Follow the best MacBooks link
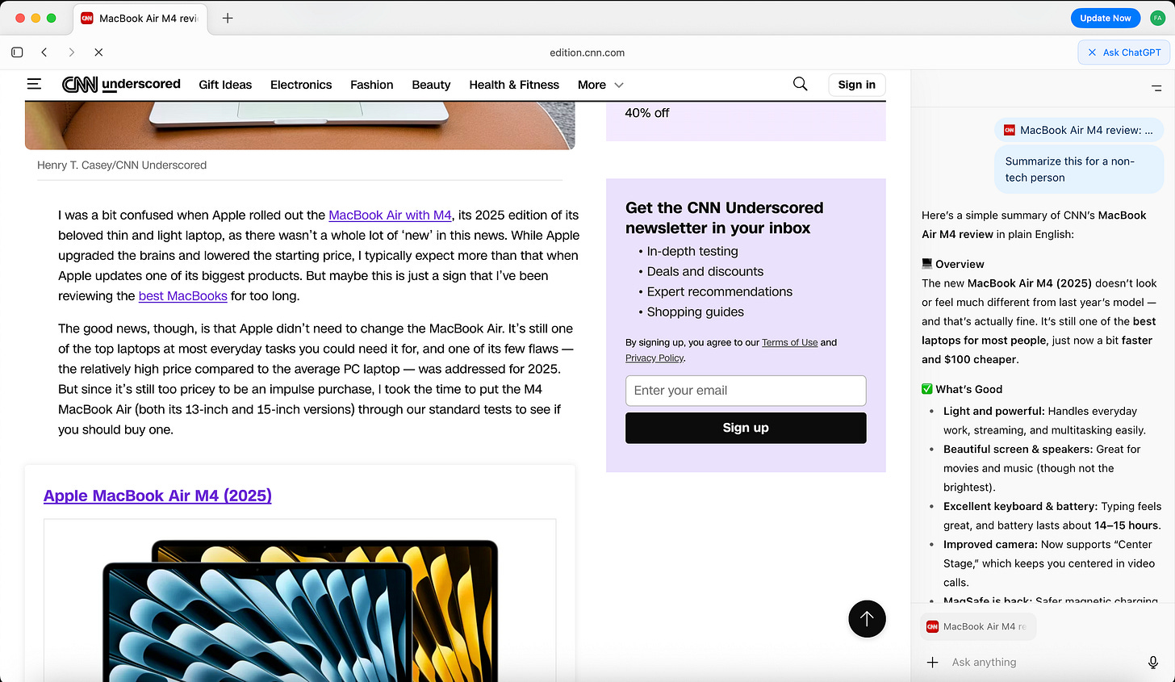1175x682 pixels. tap(183, 295)
